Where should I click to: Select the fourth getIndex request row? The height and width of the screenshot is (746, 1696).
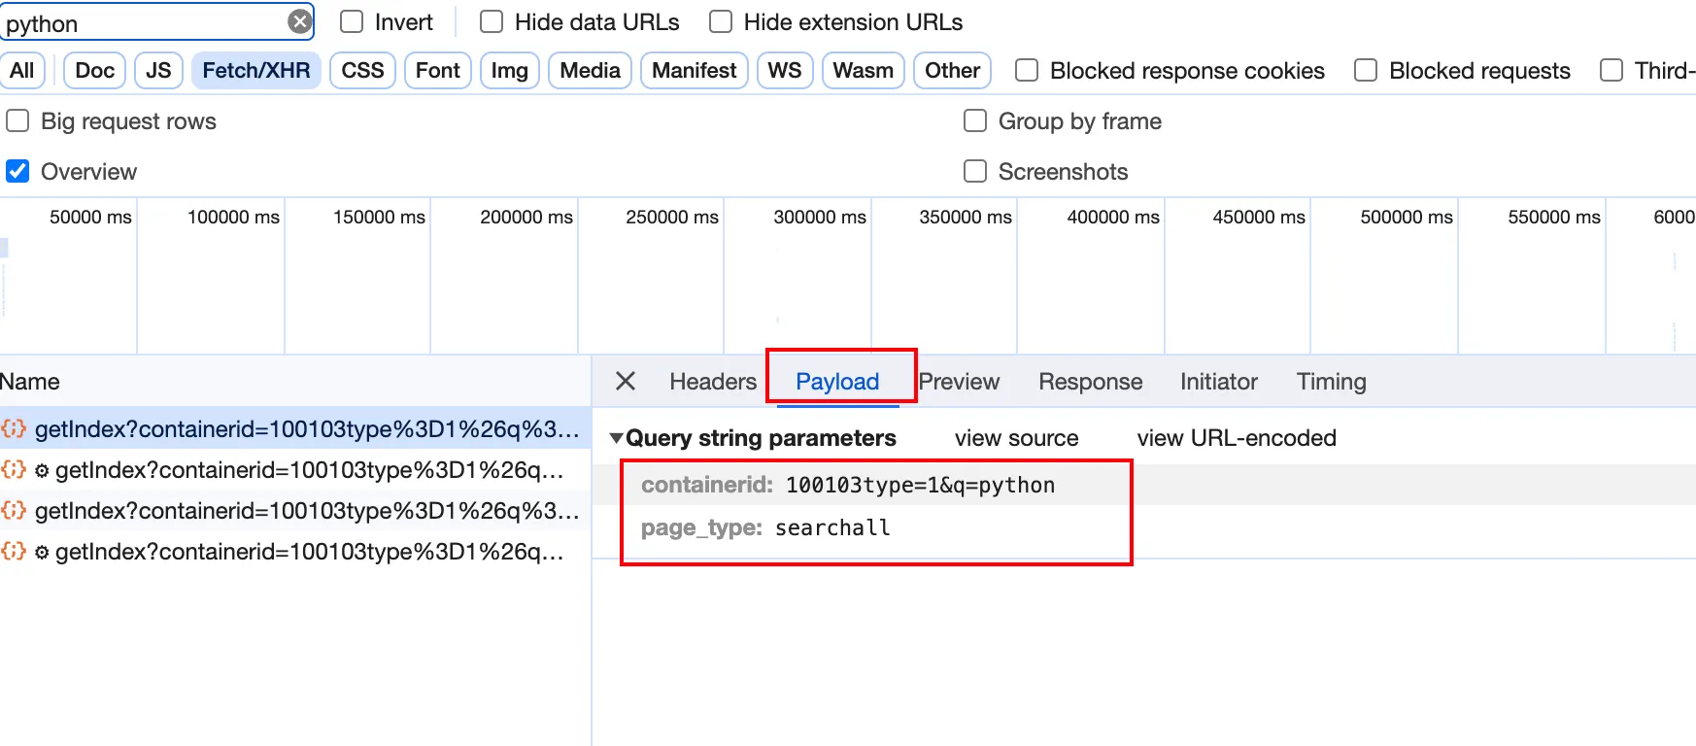click(x=295, y=551)
